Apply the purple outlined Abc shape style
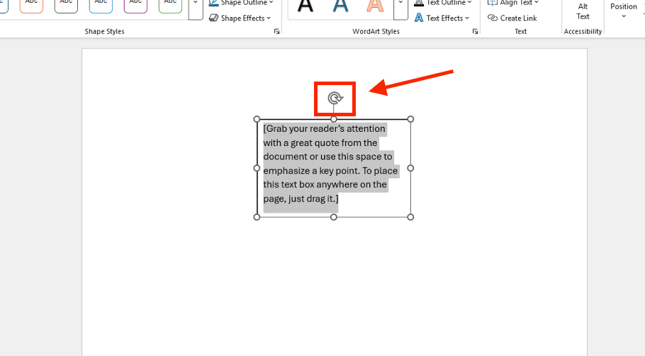Screen dimensions: 645x356 click(136, 6)
